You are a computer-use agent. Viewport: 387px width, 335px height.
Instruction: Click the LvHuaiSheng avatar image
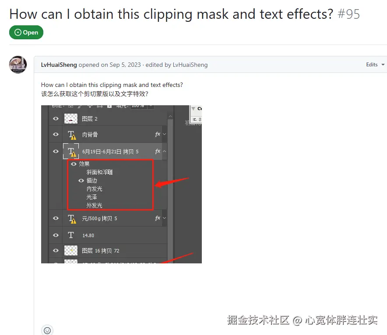click(x=18, y=65)
